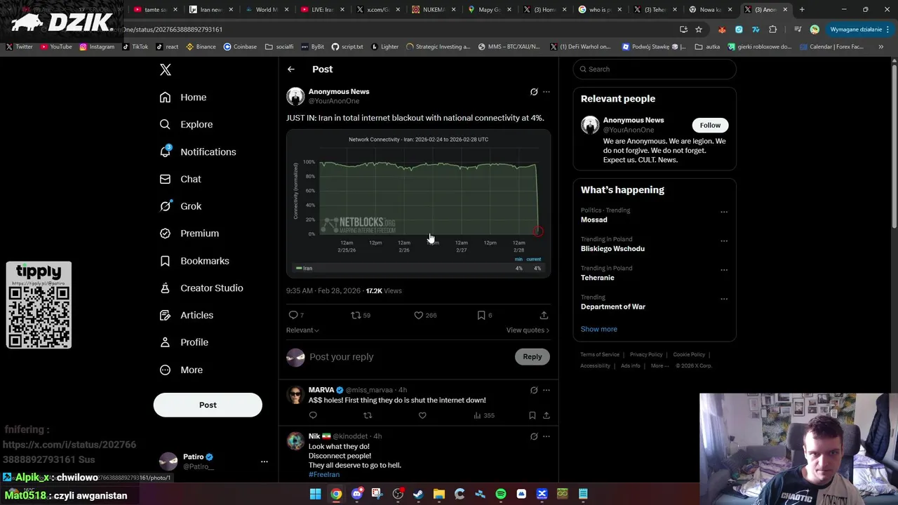Bookmark MARVA's reply
Image resolution: width=898 pixels, height=505 pixels.
(x=532, y=416)
